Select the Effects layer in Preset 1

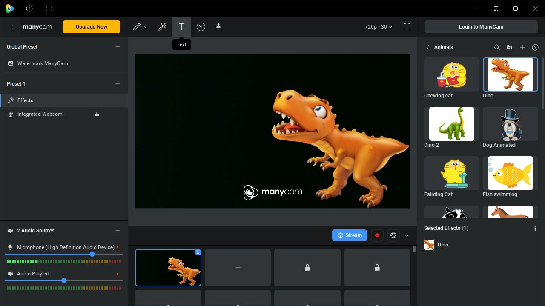[x=64, y=100]
